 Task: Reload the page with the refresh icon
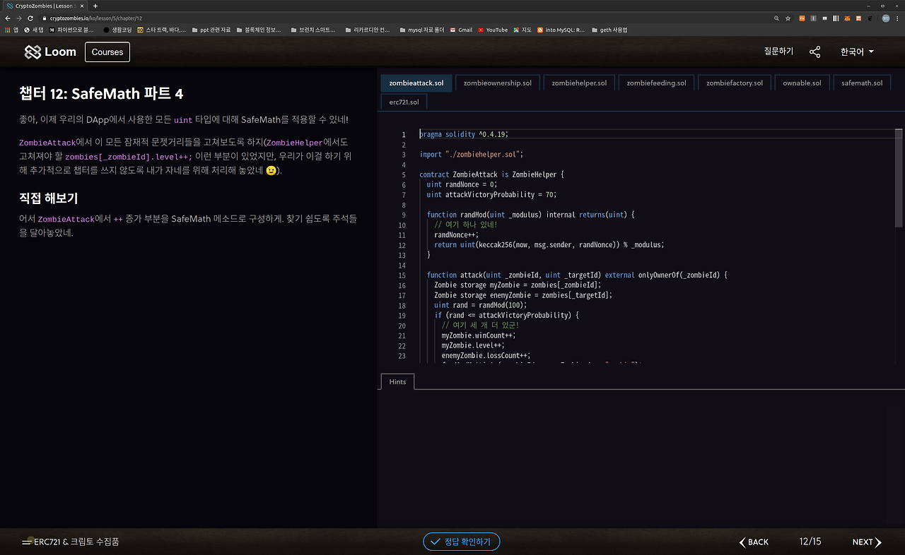point(30,18)
